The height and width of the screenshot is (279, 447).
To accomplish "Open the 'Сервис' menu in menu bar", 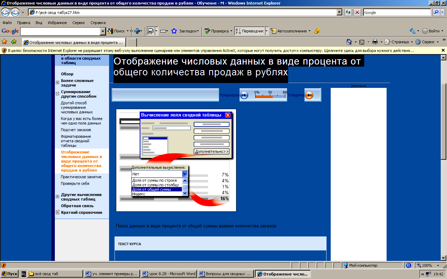I will click(x=79, y=23).
